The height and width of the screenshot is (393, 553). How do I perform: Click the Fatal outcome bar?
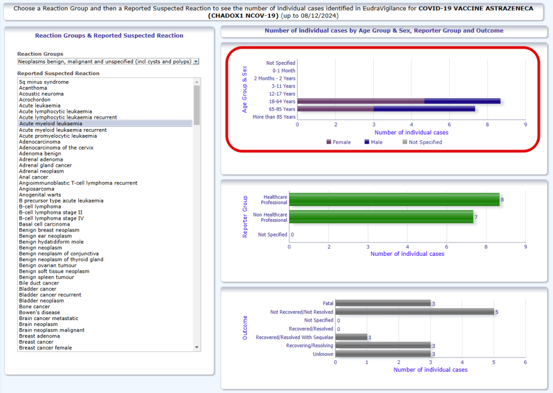(x=383, y=303)
